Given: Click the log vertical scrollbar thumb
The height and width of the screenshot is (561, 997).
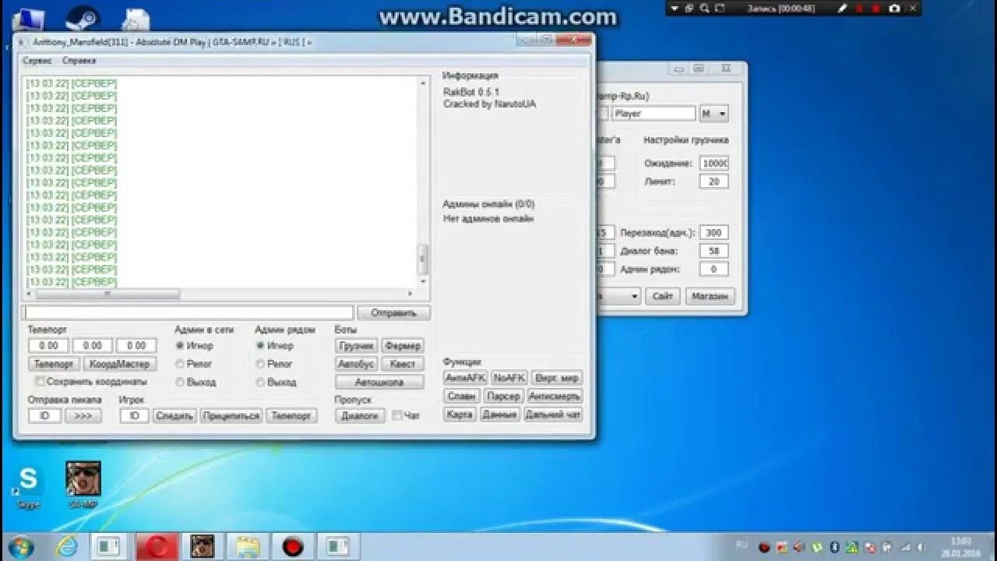Looking at the screenshot, I should tap(424, 257).
